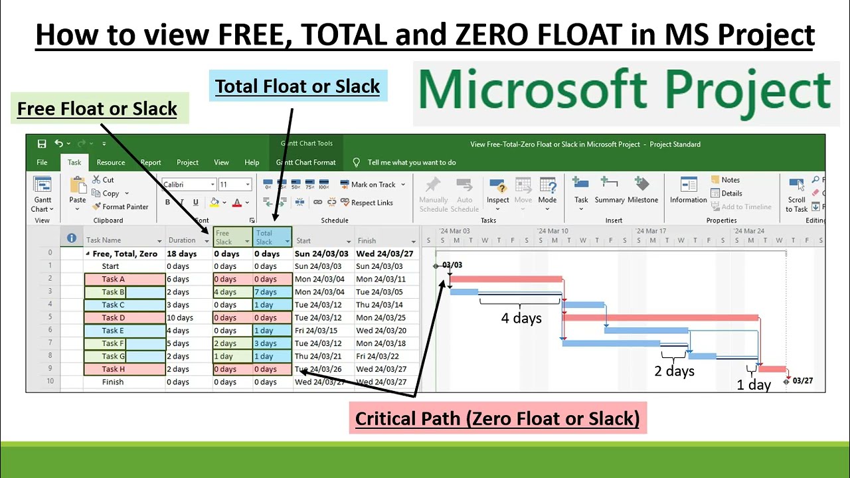Mark task 75% complete
This screenshot has height=478, width=850.
pos(309,185)
